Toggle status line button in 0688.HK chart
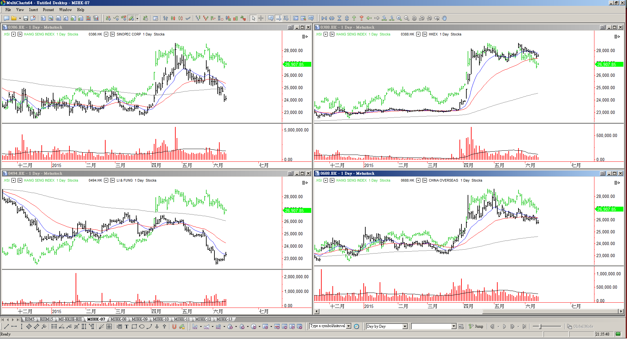Image resolution: width=627 pixels, height=344 pixels. [617, 183]
